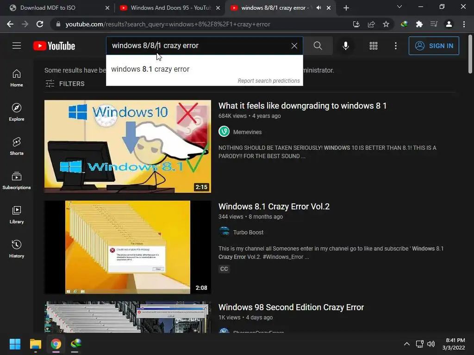Open the network tray icon
The width and height of the screenshot is (474, 355).
pyautogui.click(x=419, y=344)
